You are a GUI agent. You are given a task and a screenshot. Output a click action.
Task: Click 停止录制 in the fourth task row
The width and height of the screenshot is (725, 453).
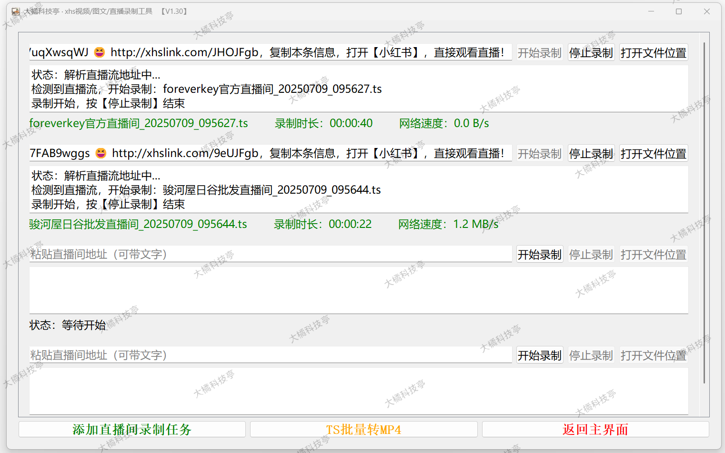(x=591, y=355)
